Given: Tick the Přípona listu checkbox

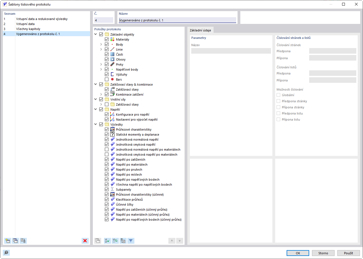Looking at the screenshot, I should [278, 119].
